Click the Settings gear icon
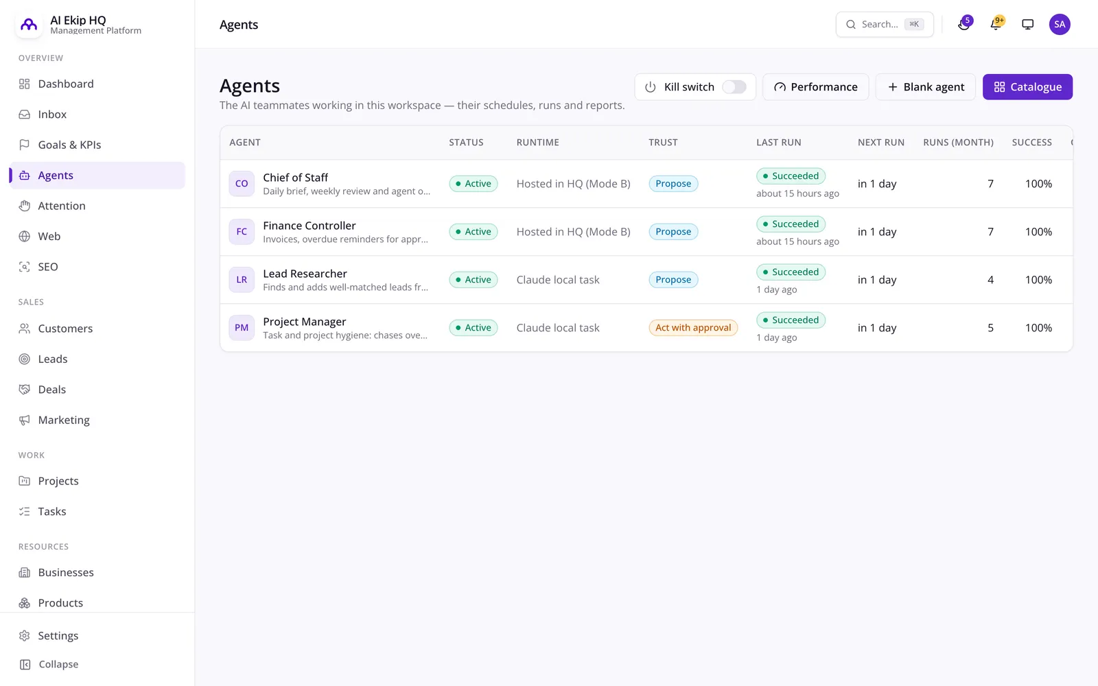 (25, 636)
